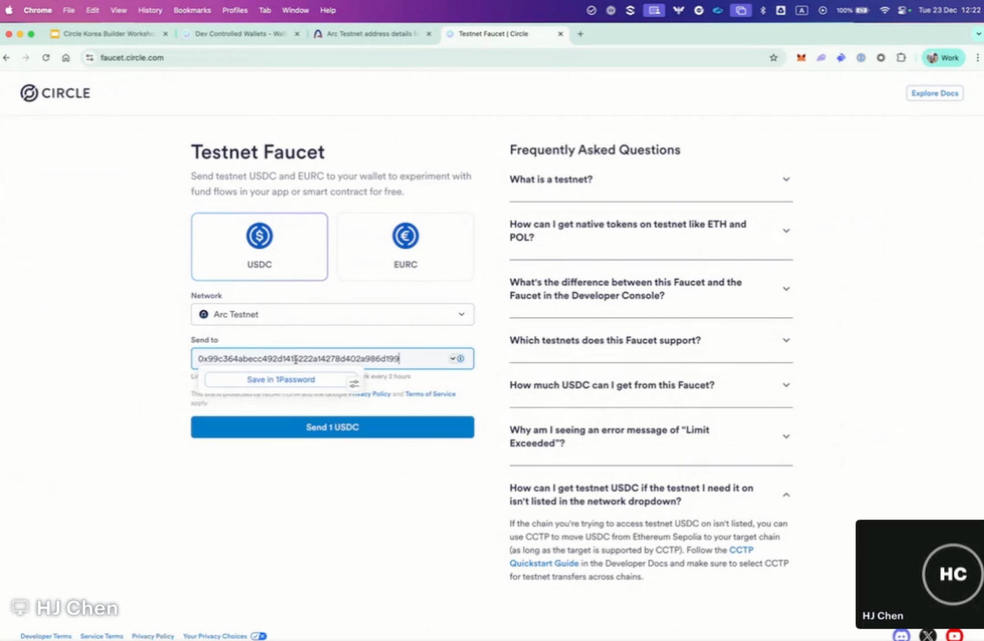The width and height of the screenshot is (984, 641).
Task: Select the USDC token card
Action: coord(259,246)
